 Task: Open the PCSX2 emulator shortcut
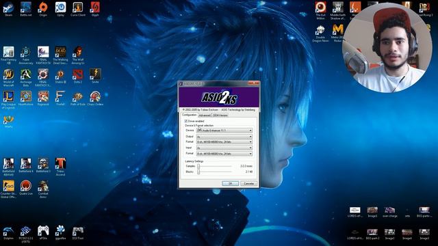[x=26, y=234]
